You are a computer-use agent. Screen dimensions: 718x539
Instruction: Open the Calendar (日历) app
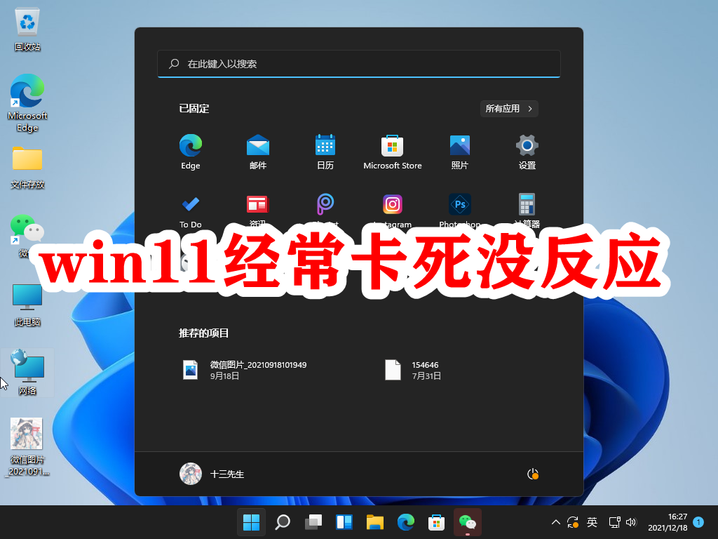[325, 152]
